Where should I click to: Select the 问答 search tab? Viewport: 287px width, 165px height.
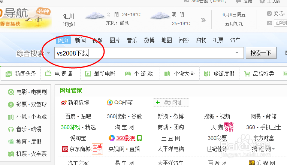(x=184, y=40)
